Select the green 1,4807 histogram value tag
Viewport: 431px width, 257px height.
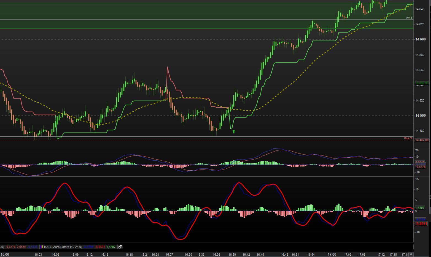tap(420, 208)
